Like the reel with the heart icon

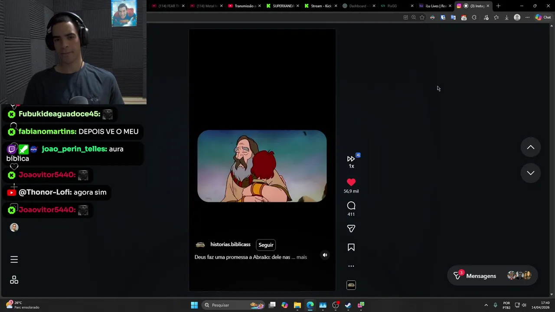351,182
